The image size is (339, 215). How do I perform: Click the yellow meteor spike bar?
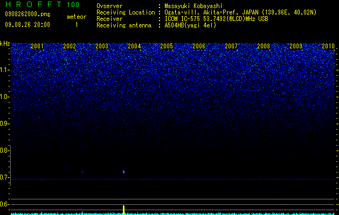coord(123,210)
